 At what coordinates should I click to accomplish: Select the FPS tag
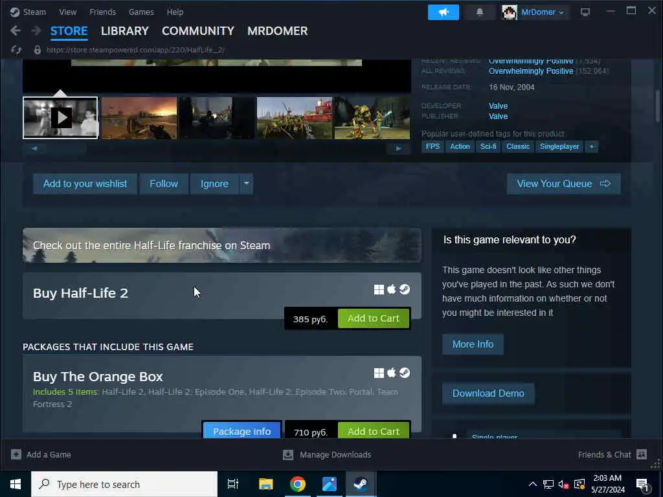click(x=433, y=147)
